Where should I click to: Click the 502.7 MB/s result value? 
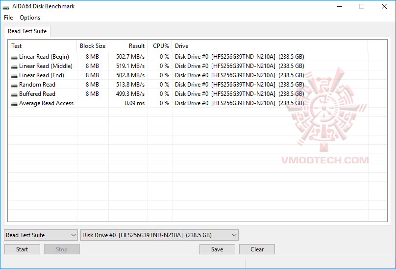(130, 57)
